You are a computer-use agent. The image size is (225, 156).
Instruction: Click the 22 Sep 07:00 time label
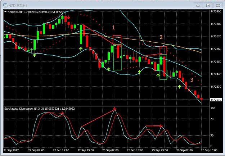pos(36,150)
